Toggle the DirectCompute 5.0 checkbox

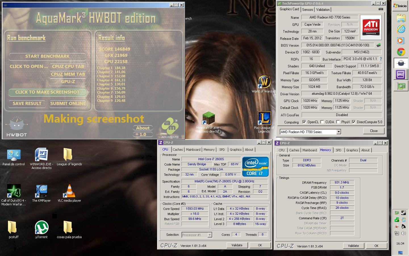point(354,122)
